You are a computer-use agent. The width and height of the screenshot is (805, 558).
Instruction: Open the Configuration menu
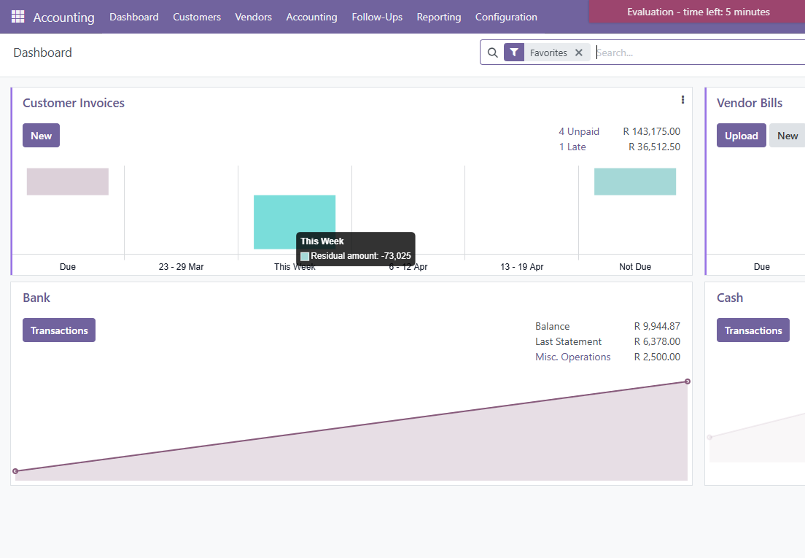pos(506,17)
